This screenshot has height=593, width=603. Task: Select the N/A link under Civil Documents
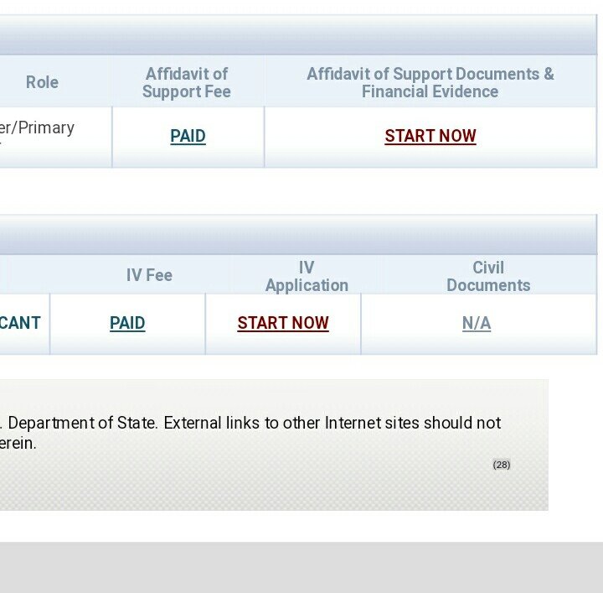477,323
